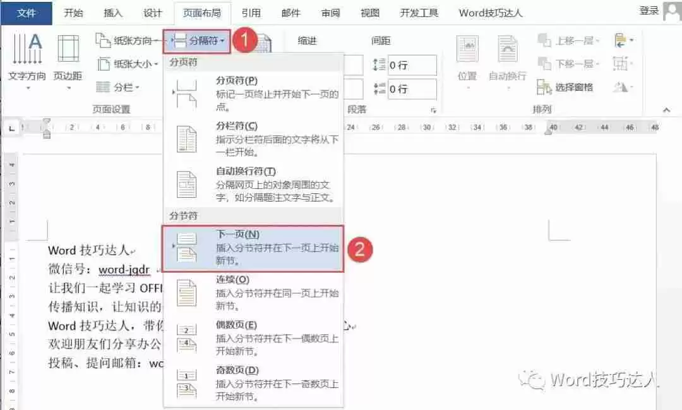Choose 下一页 next page section break
Image resolution: width=682 pixels, height=410 pixels.
click(x=253, y=246)
